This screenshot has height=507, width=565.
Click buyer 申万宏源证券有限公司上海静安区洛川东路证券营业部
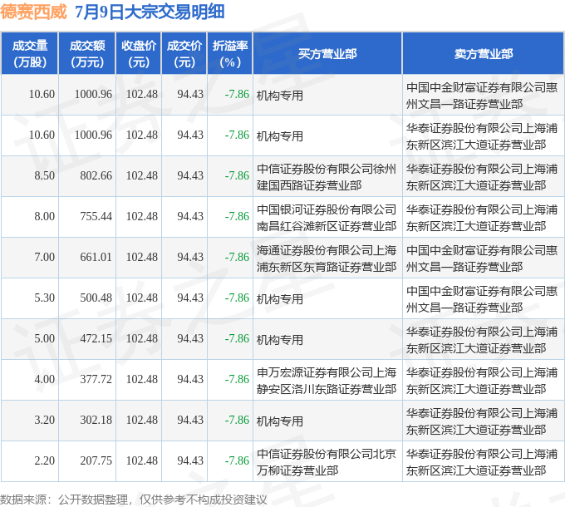(327, 381)
